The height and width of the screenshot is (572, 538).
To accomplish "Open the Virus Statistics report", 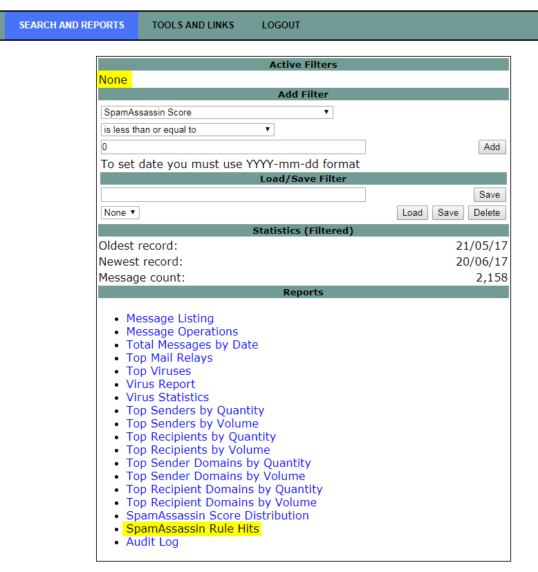I will (167, 397).
